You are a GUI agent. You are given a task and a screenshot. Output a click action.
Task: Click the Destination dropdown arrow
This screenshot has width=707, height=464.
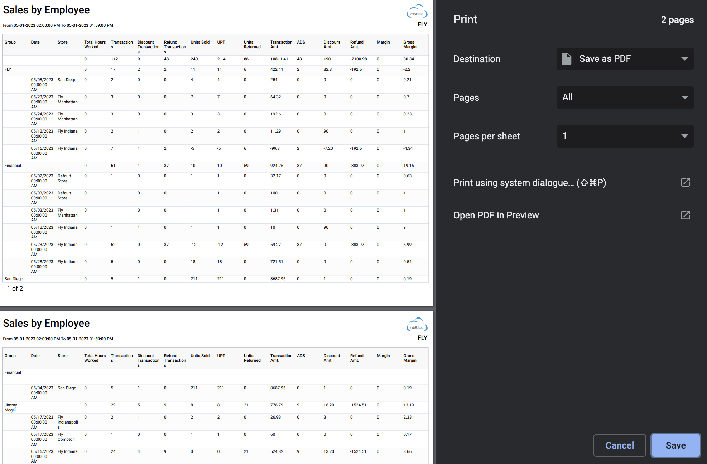[x=684, y=59]
